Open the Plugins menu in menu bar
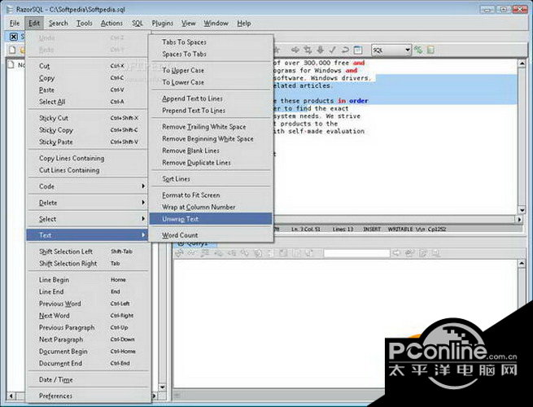 164,24
